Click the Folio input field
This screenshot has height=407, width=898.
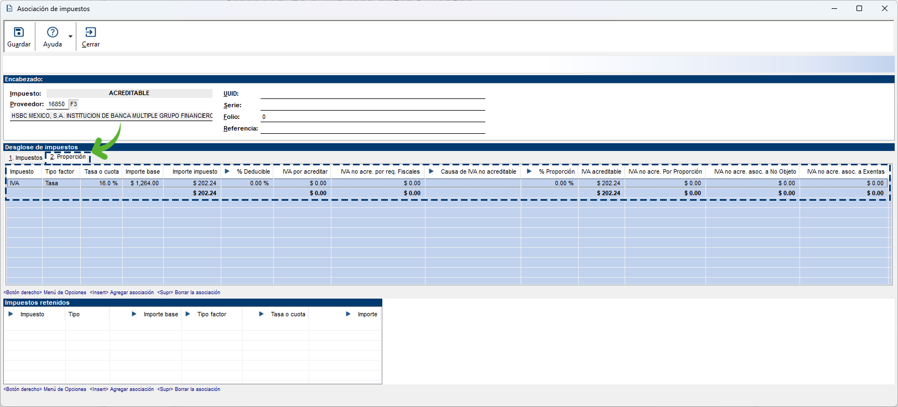click(372, 117)
